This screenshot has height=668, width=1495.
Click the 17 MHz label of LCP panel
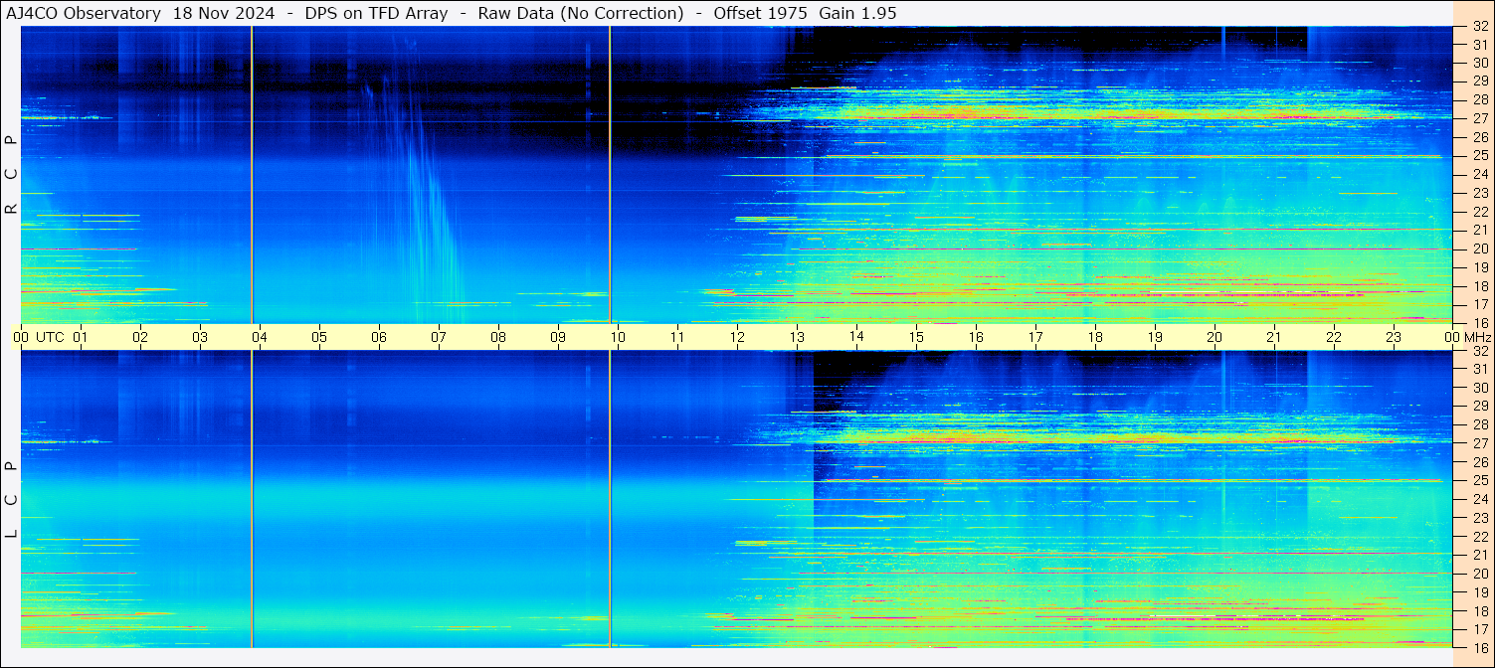coord(1479,629)
